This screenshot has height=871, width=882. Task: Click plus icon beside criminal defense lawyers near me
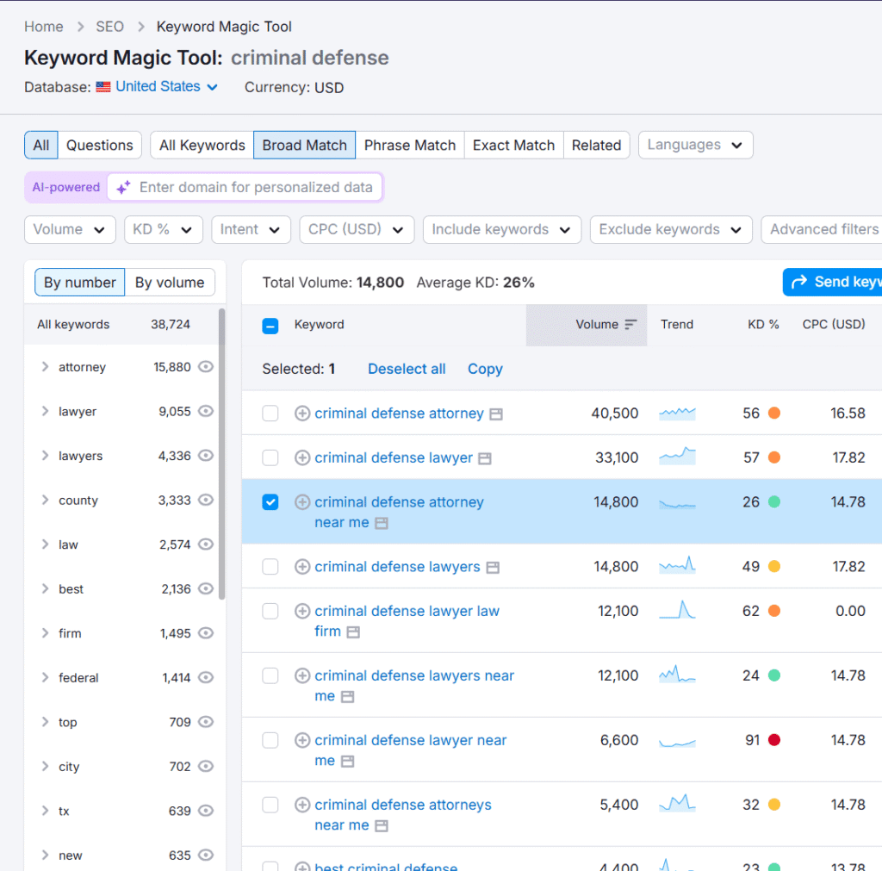point(302,675)
